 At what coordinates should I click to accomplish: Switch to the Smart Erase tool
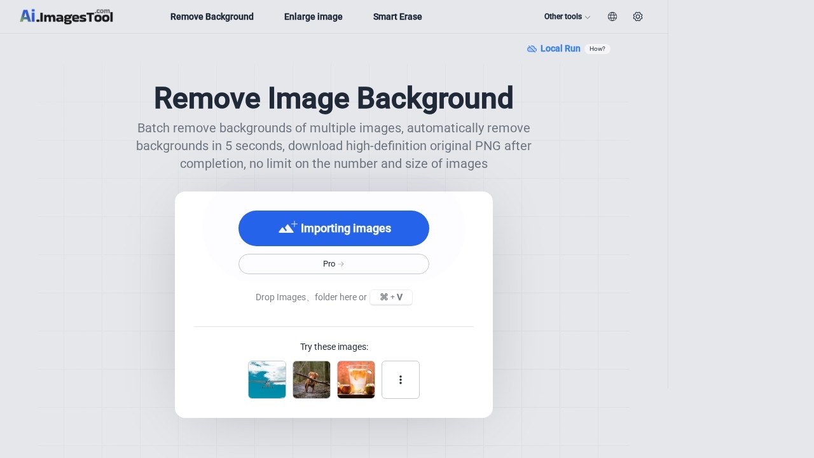(x=397, y=17)
